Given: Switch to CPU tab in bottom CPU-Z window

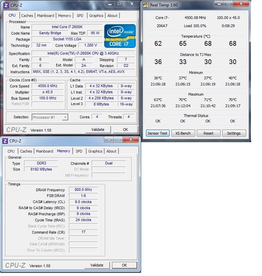Looking at the screenshot, I should tap(11, 151).
